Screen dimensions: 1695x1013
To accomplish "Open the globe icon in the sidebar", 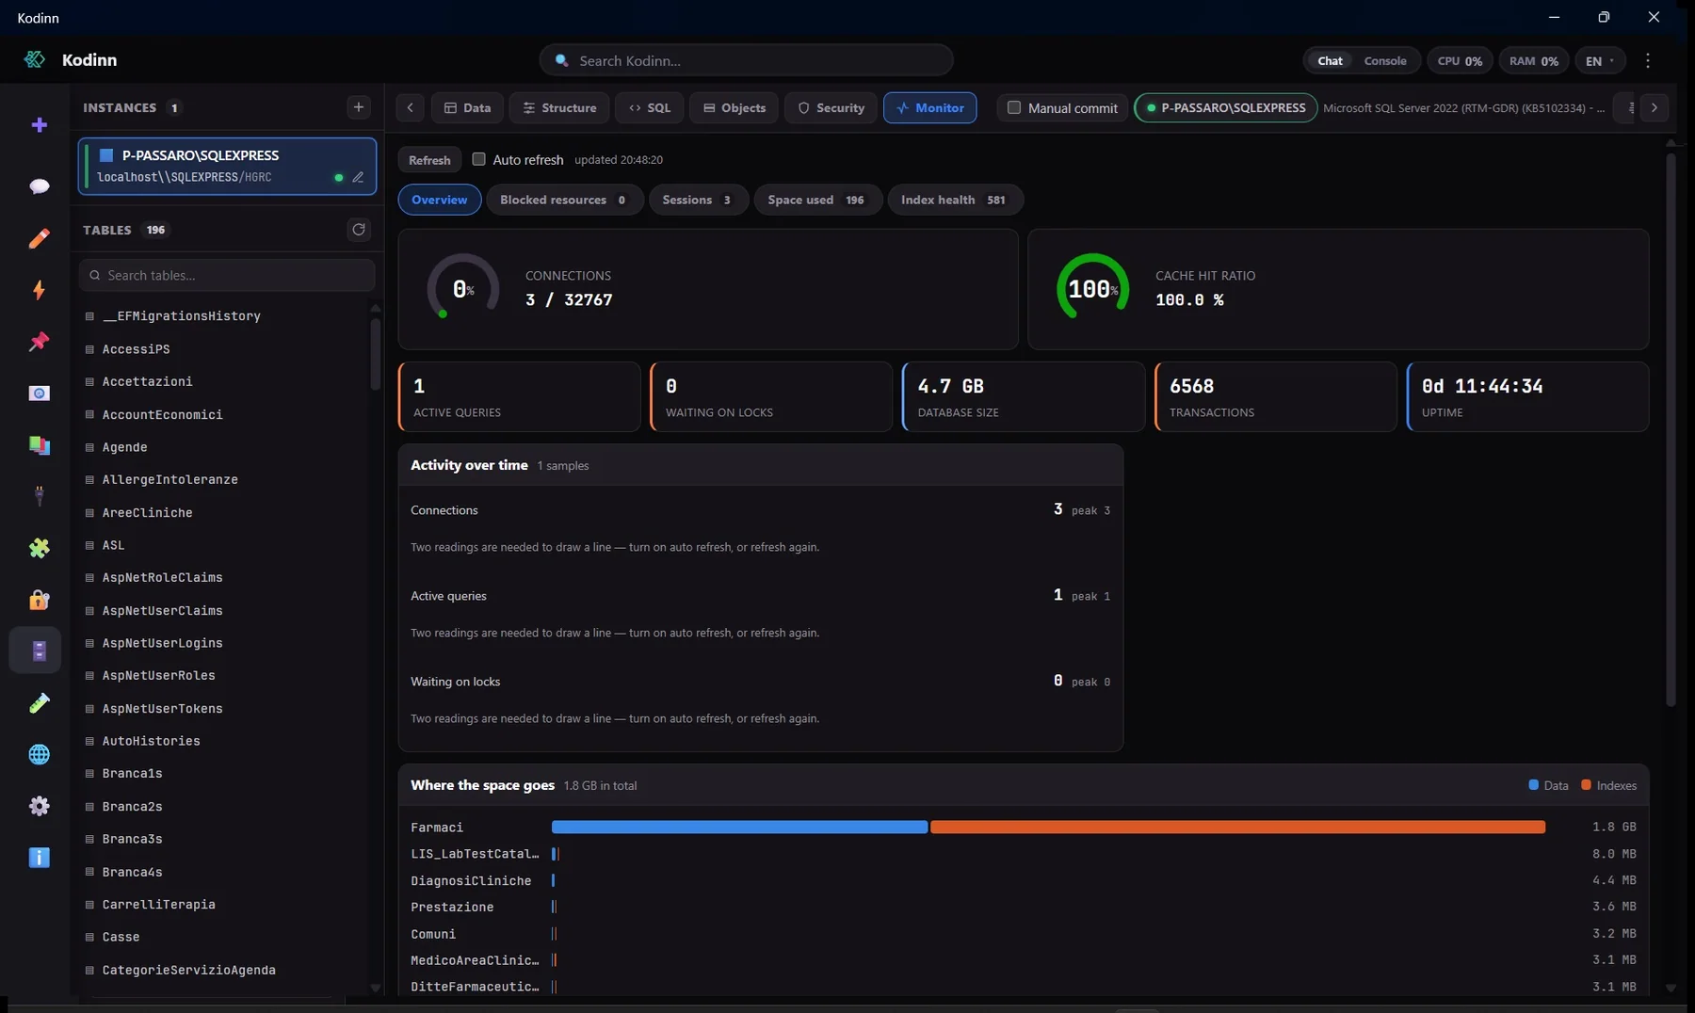I will (39, 755).
